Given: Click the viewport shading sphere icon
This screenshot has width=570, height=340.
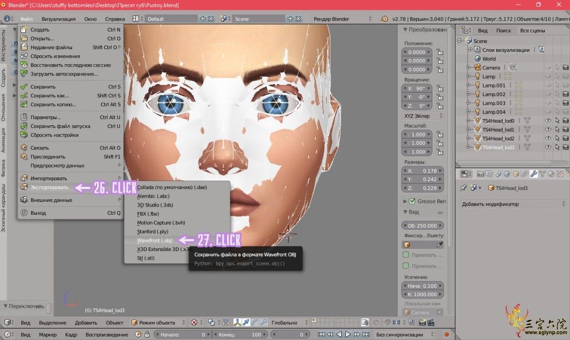Looking at the screenshot, I should [194, 322].
